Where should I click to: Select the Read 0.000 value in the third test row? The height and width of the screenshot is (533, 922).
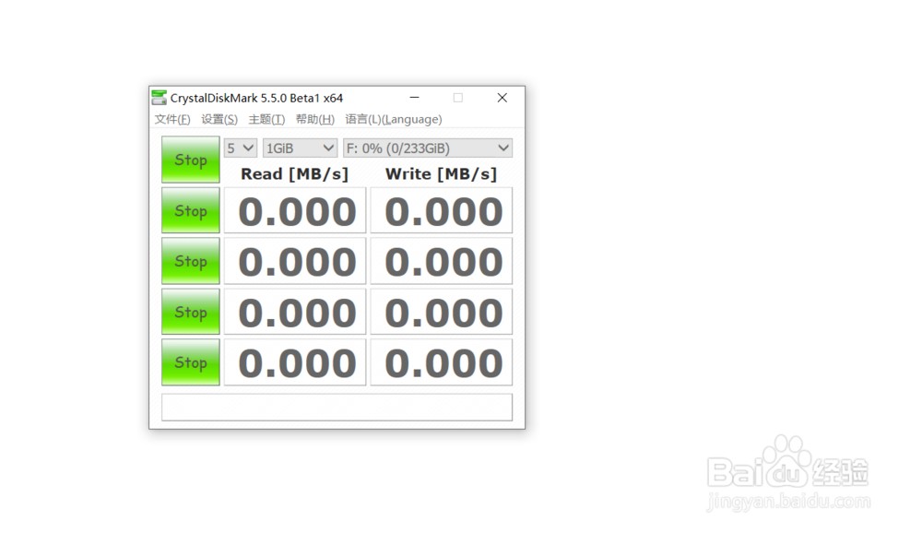click(x=295, y=312)
